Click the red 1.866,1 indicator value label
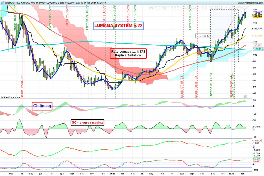264x176 pixels. click(257, 140)
